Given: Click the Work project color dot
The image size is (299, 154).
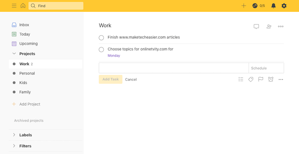Looking at the screenshot, I should coord(14,64).
